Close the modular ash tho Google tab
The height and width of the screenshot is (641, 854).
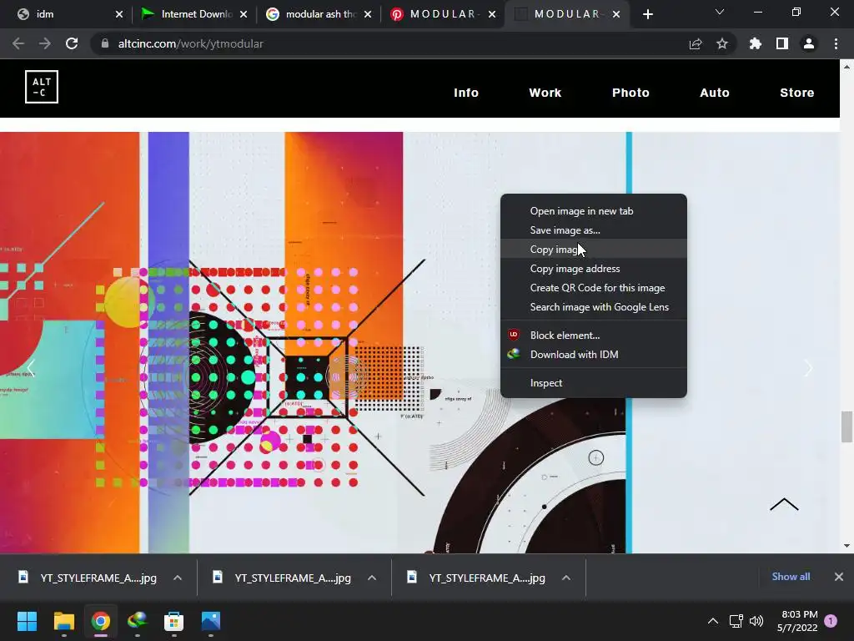point(368,14)
